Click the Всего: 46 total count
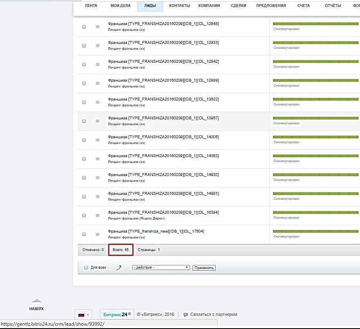 120,250
